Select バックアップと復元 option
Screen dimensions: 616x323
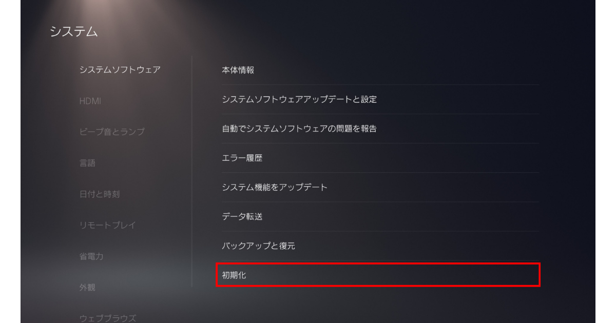[378, 246]
